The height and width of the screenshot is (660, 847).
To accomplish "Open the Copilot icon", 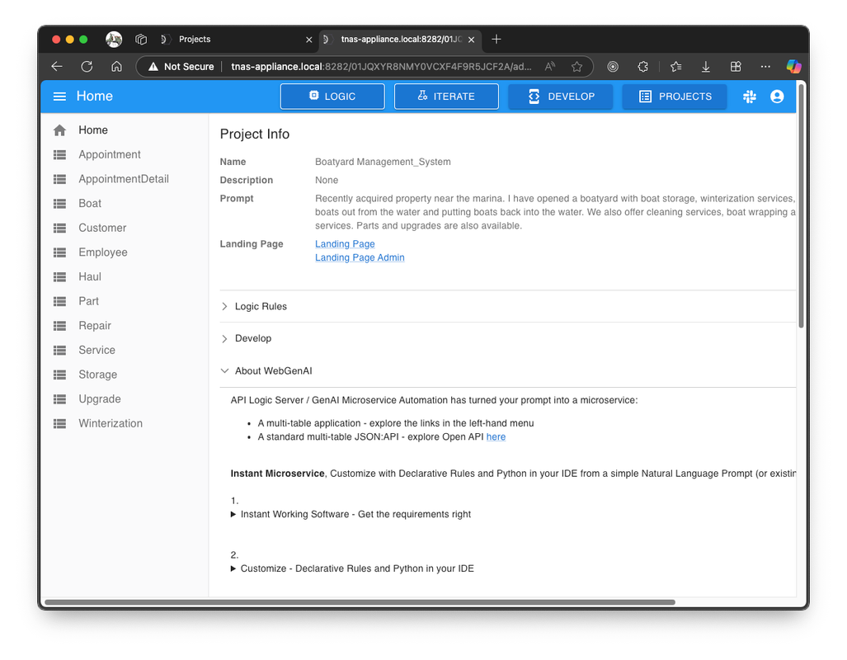I will (x=793, y=67).
